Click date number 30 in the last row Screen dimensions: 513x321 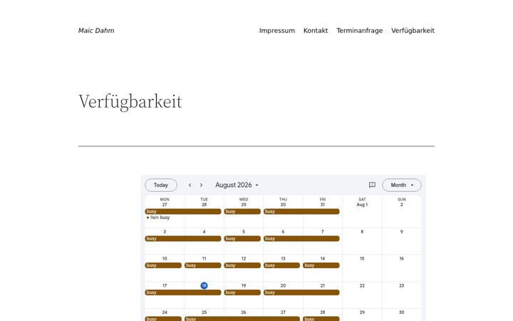point(402,312)
